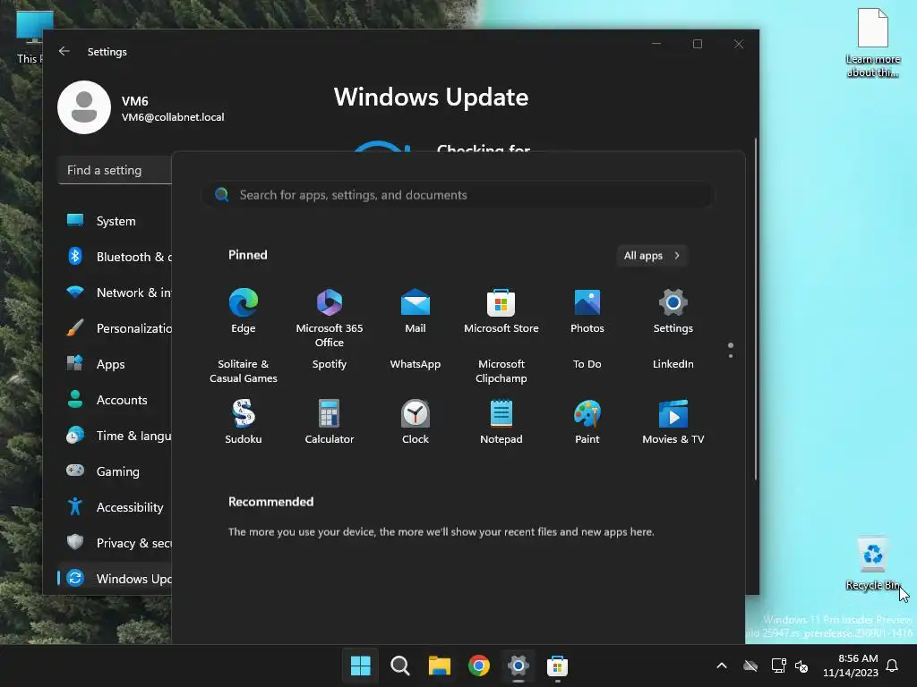
Task: Open Time & language settings
Action: pyautogui.click(x=115, y=436)
